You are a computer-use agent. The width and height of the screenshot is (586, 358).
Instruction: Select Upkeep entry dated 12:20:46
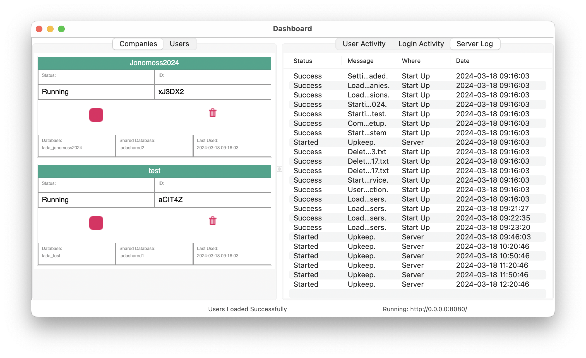point(417,284)
